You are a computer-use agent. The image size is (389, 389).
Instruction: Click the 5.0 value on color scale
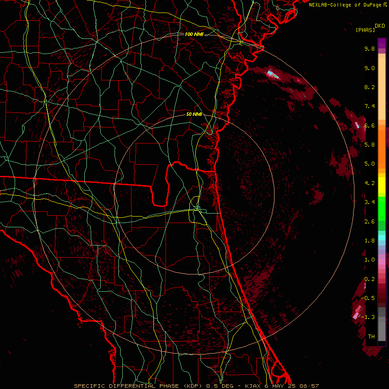[370, 164]
